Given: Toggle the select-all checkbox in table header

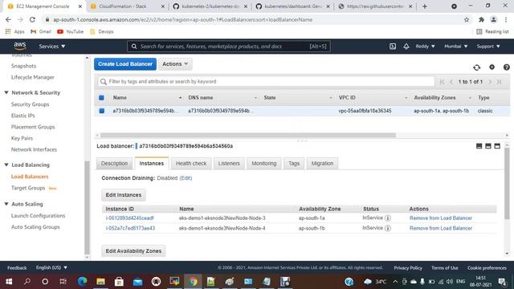Looking at the screenshot, I should pos(102,98).
